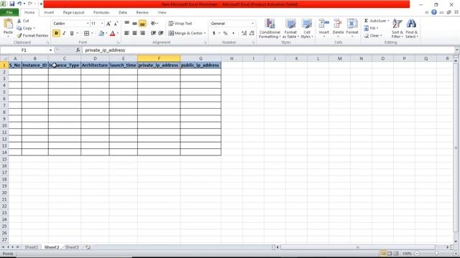Image resolution: width=460 pixels, height=258 pixels.
Task: Click the Increase Indent icon
Action: [x=161, y=33]
